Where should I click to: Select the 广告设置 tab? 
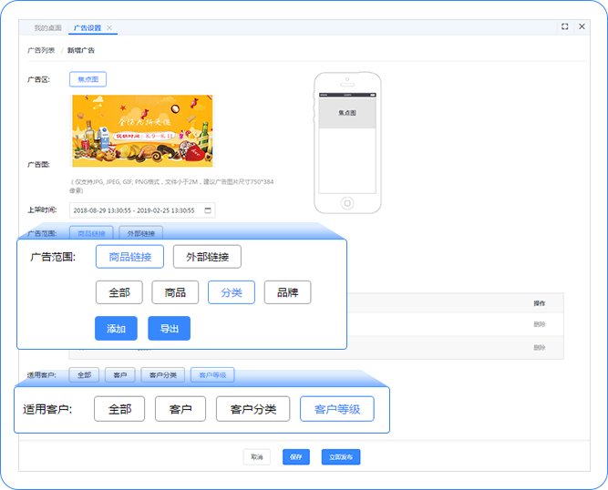88,28
